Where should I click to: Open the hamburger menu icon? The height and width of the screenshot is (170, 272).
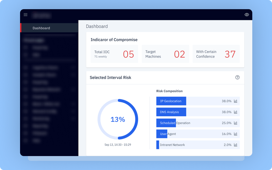26,15
